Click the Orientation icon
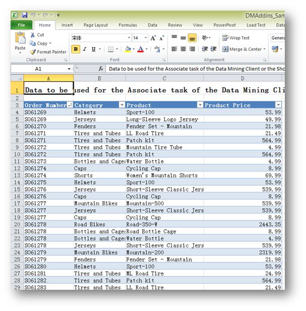Image resolution: width=306 pixels, height=311 pixels. tap(205, 38)
